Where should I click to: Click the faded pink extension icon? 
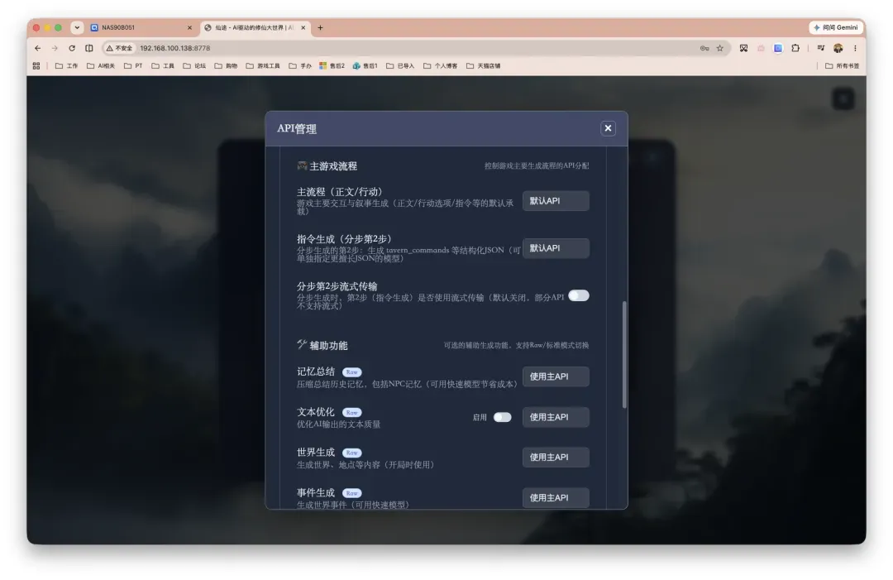tap(761, 49)
